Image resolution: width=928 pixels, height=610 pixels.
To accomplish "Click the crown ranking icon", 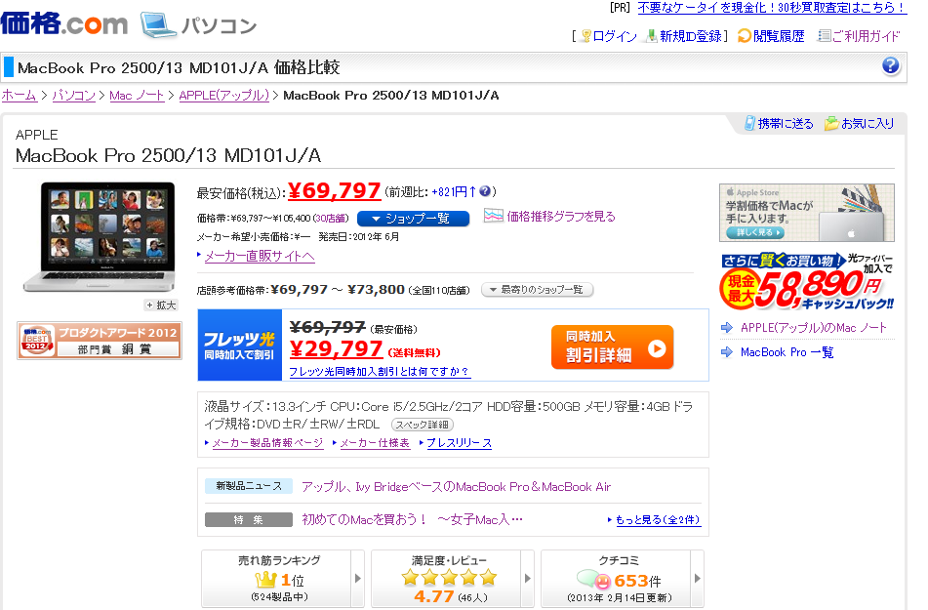I will click(x=265, y=580).
